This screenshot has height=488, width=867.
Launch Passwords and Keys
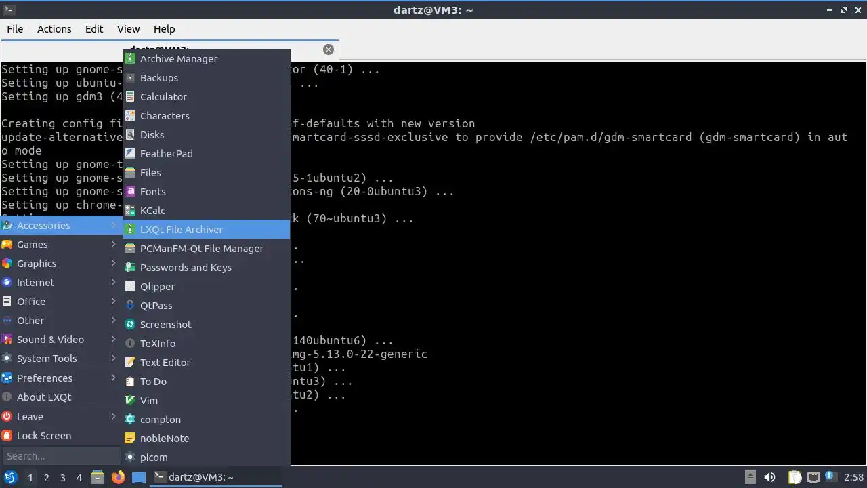coord(207,268)
